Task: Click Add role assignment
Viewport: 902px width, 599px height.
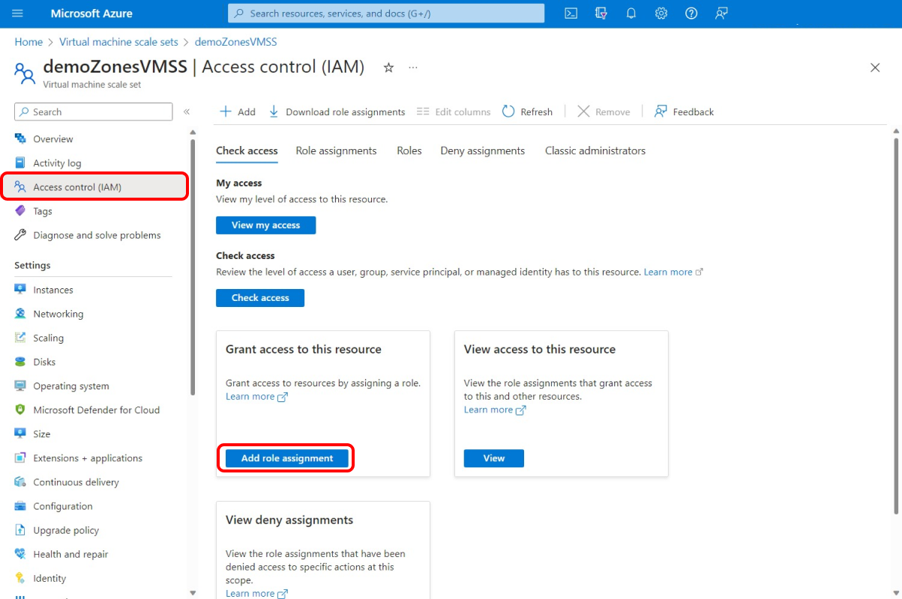Action: [286, 457]
